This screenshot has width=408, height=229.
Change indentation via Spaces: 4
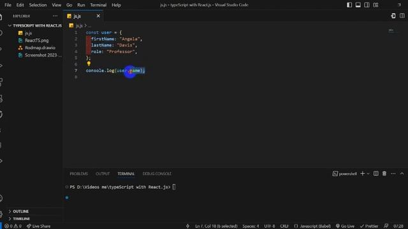(x=251, y=226)
